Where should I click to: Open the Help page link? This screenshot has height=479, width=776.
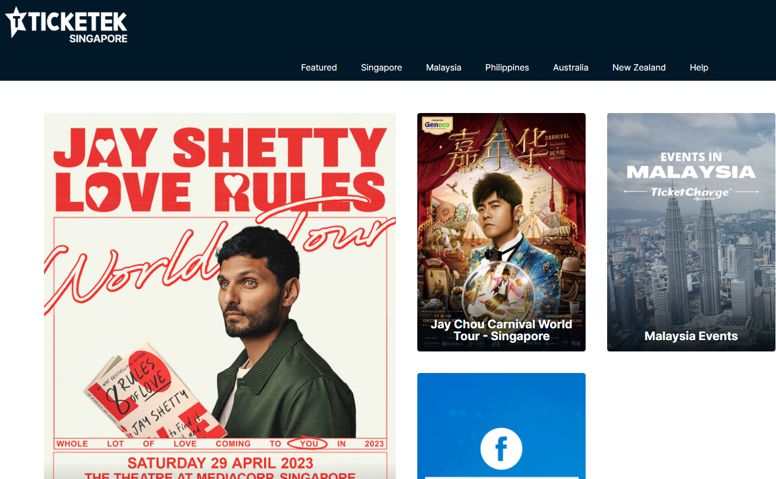[699, 67]
